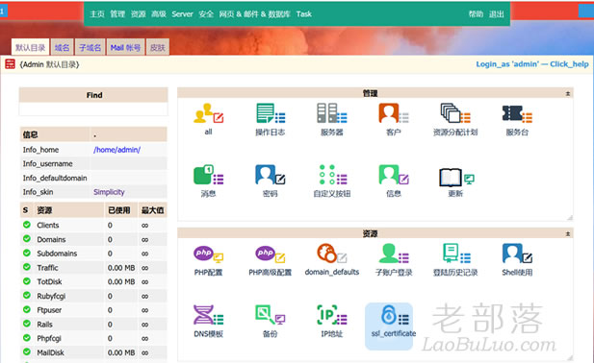Open the 主页 home menu
Image resolution: width=594 pixels, height=363 pixels.
97,14
